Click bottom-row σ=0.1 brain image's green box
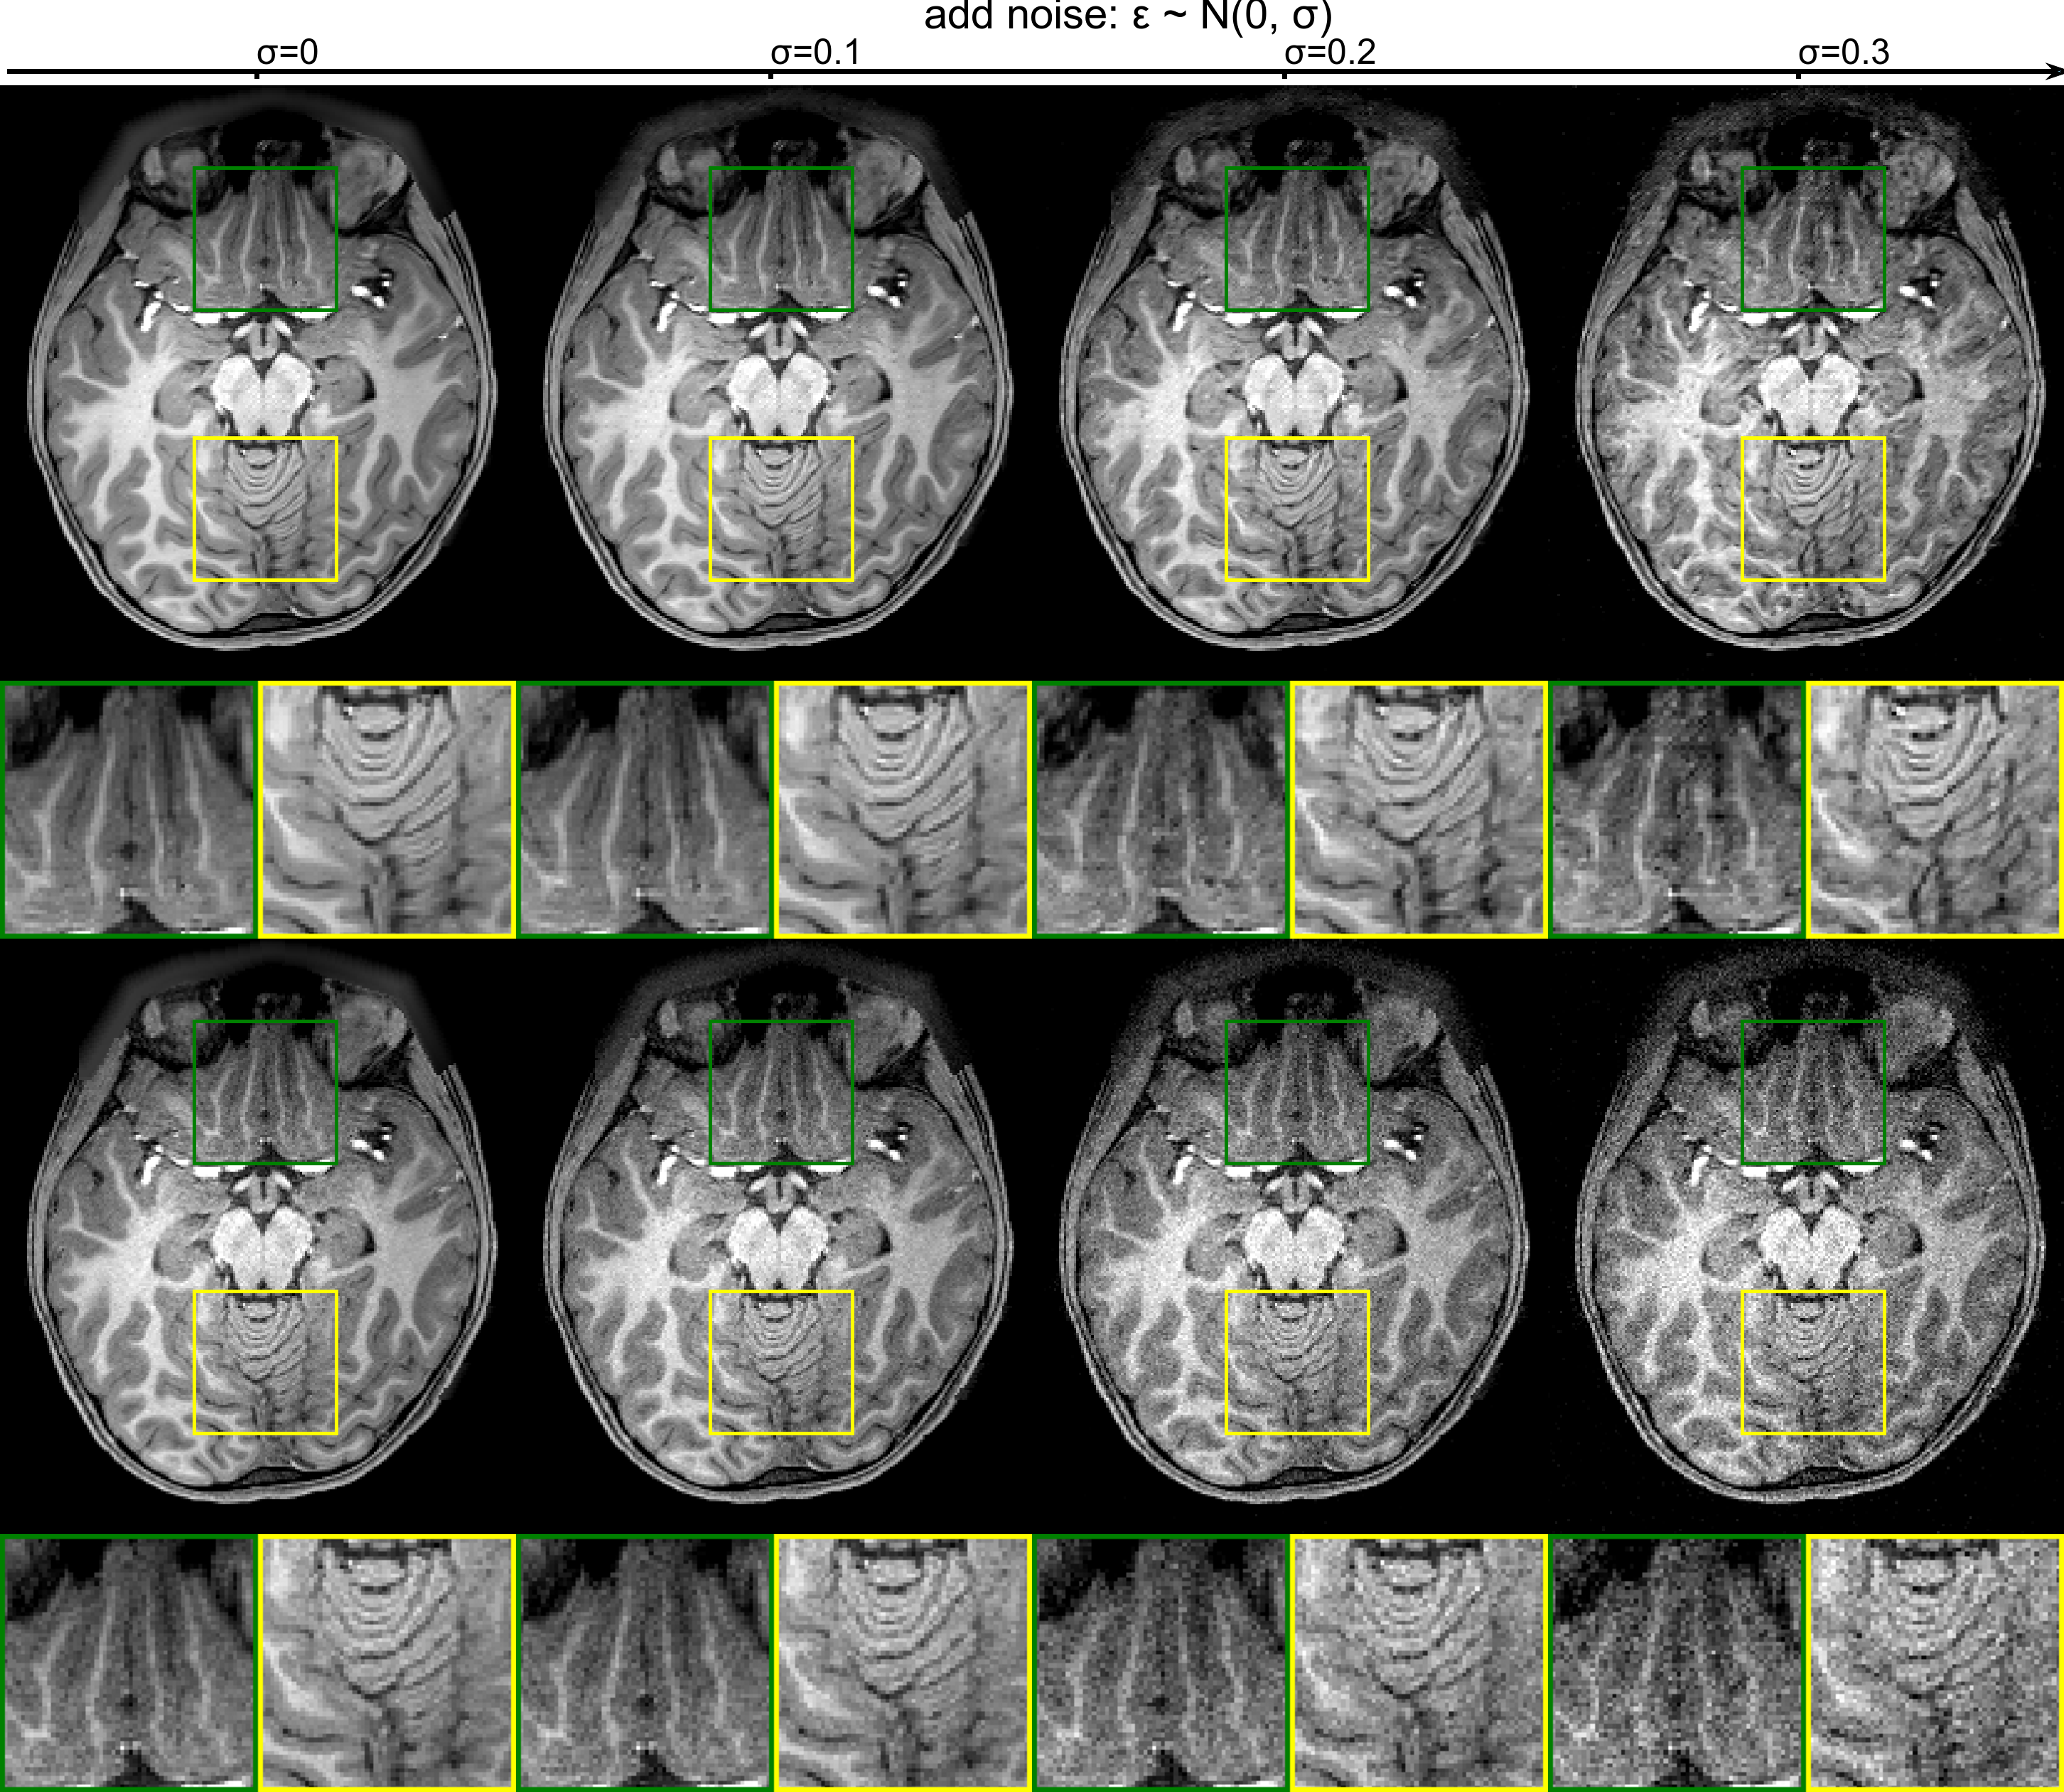 781,1092
